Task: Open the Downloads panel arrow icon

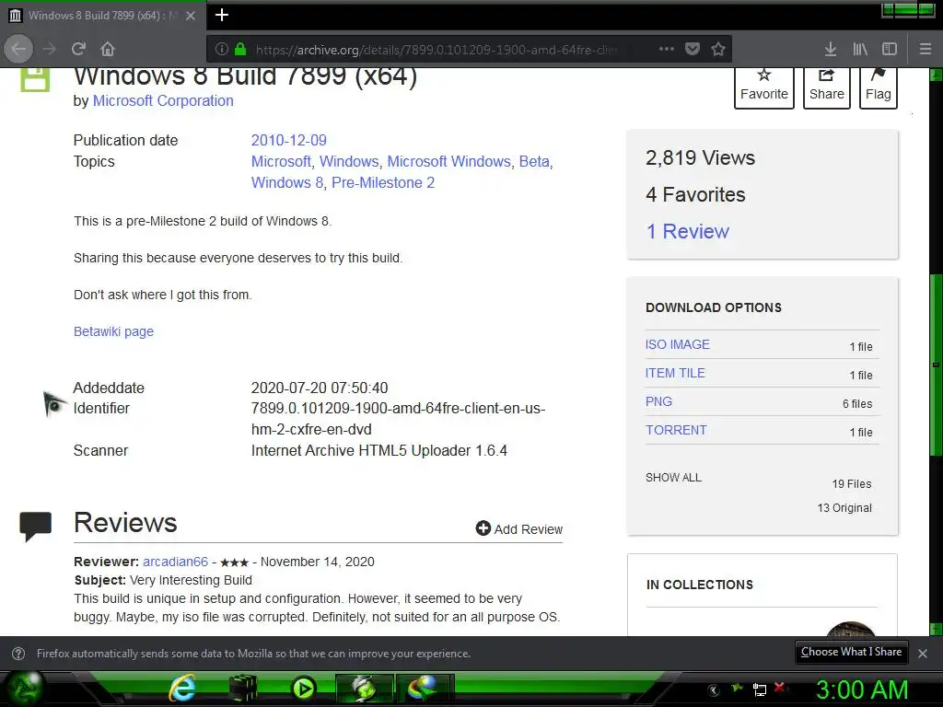Action: (x=831, y=49)
